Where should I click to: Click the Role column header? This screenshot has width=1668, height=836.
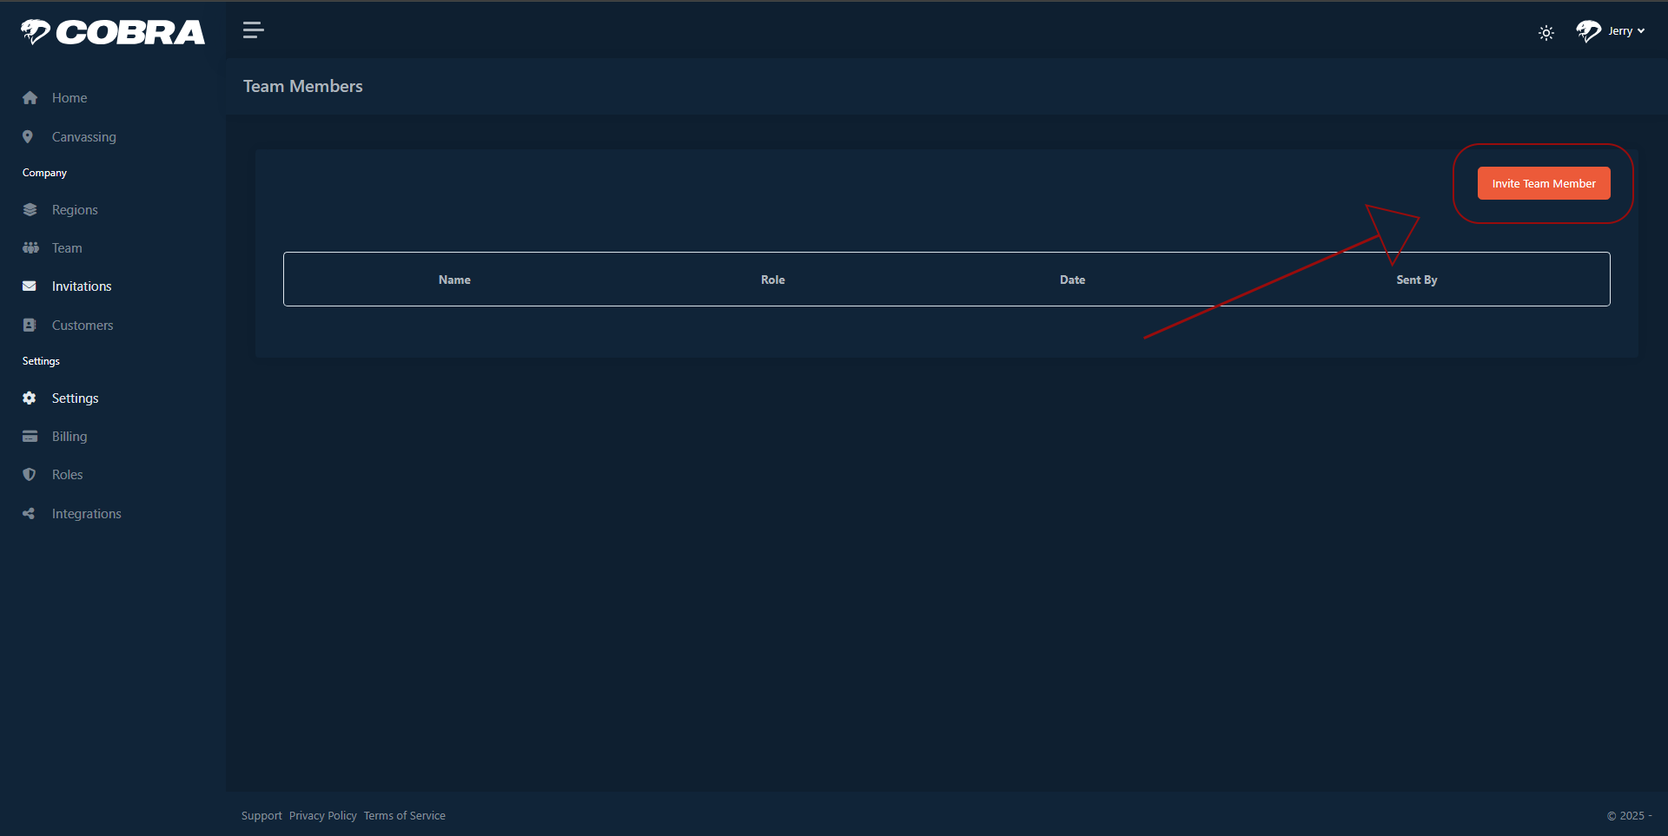772,280
